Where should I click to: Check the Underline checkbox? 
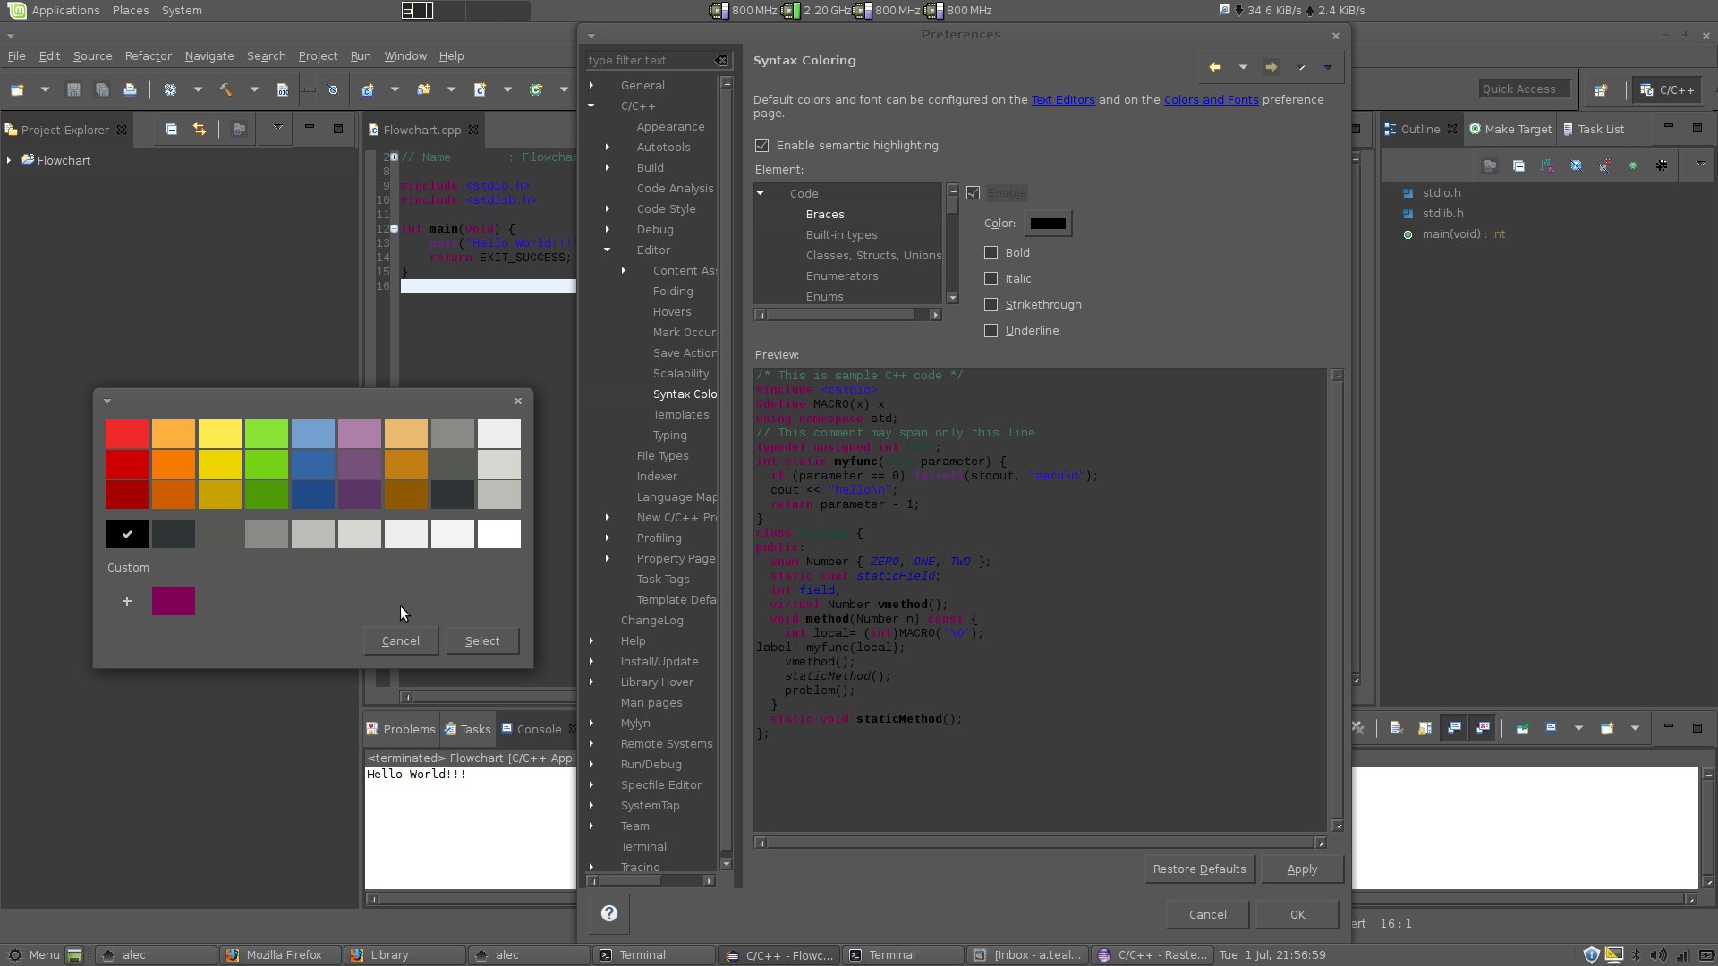[991, 330]
